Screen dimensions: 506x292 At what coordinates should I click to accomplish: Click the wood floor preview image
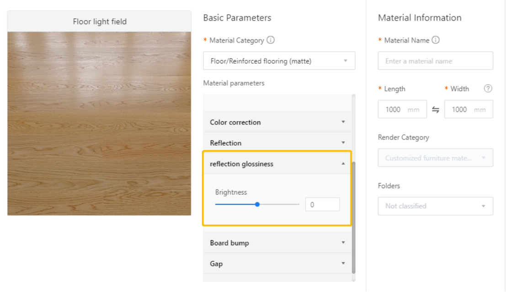(99, 124)
